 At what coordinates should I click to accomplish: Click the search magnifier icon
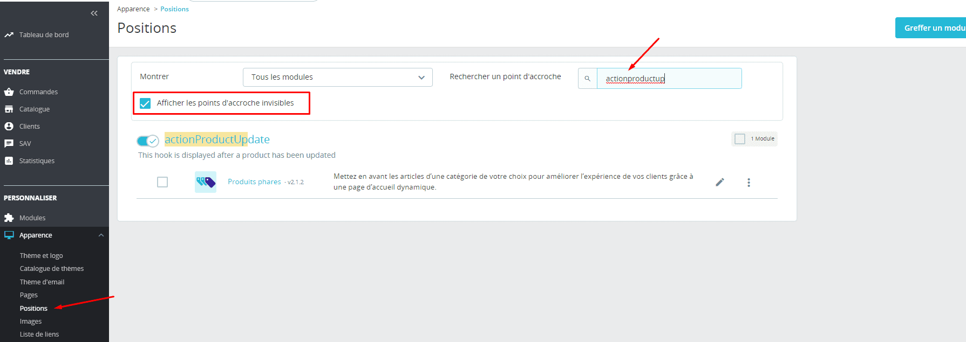click(588, 79)
